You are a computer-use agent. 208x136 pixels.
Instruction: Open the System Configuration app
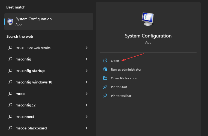pos(115,61)
